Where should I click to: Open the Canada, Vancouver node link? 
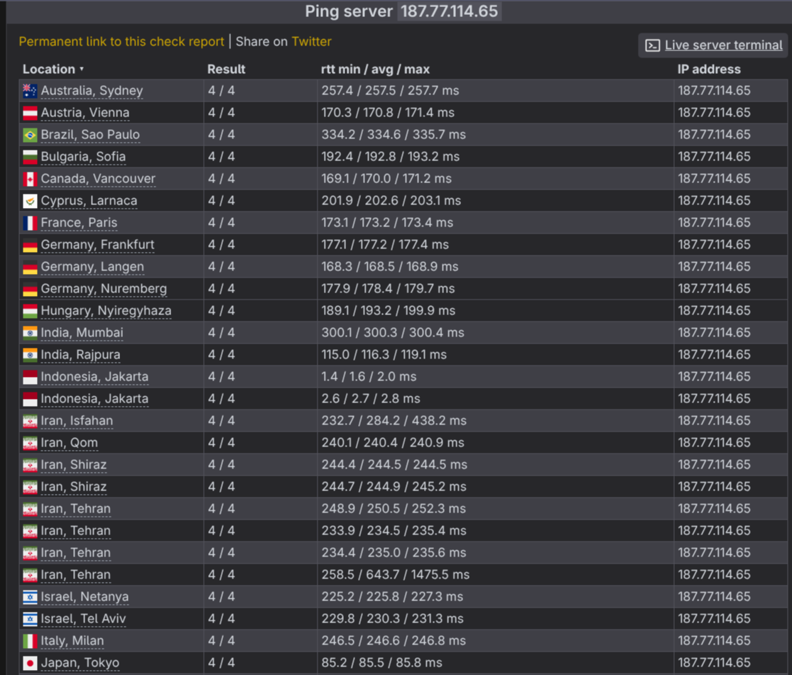pos(98,179)
